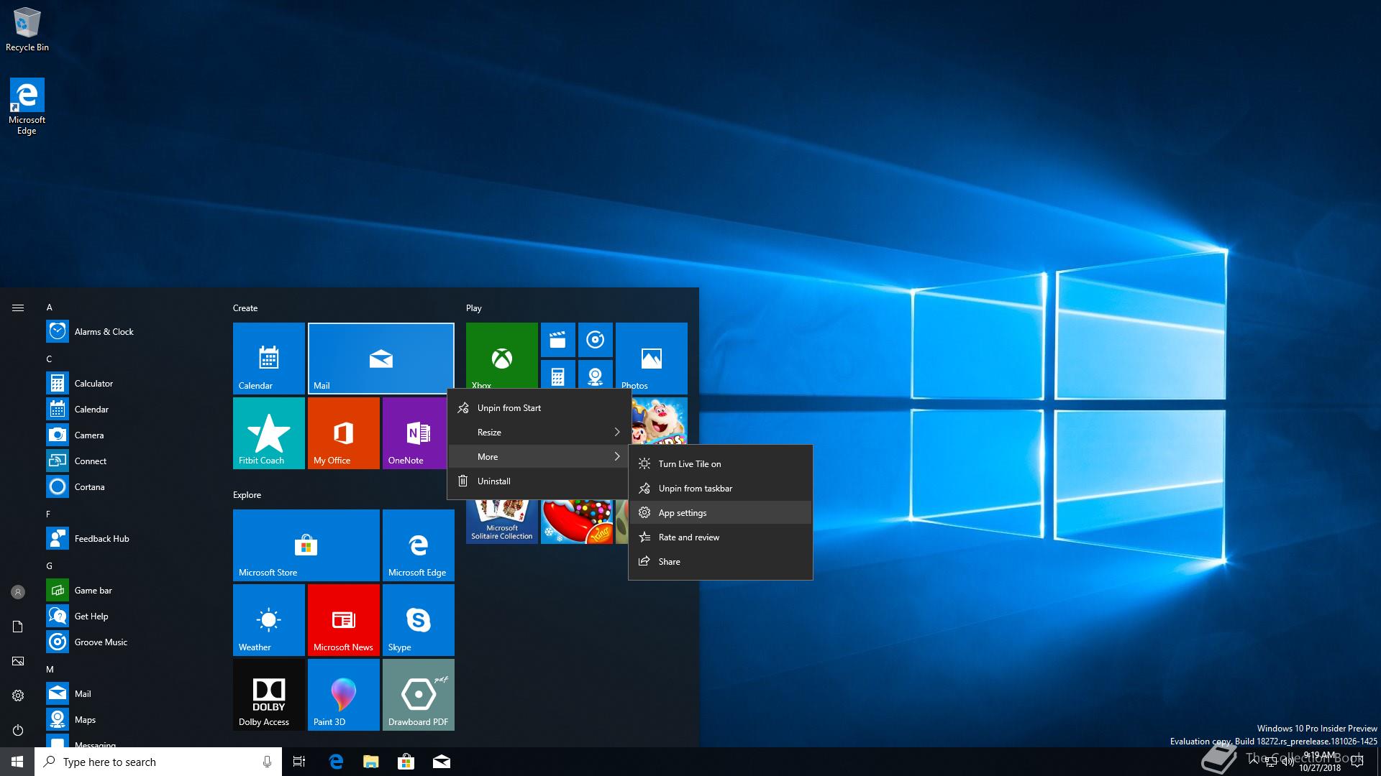Click the Power icon in Start sidebar
1381x776 pixels.
(x=18, y=730)
